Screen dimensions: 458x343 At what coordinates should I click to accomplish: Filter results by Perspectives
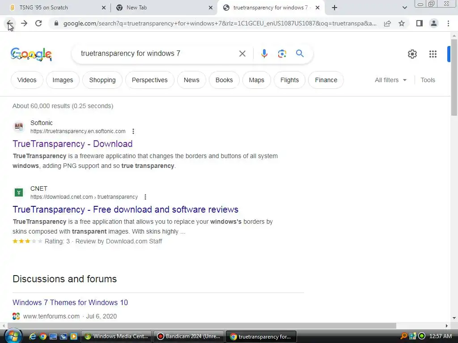[149, 80]
